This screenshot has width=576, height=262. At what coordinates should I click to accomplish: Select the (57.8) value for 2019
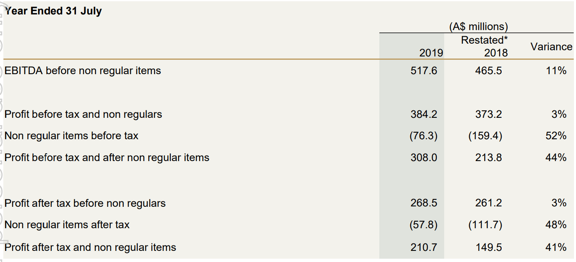coord(423,225)
